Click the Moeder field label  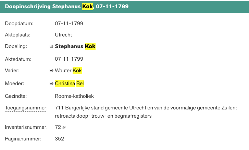14,83
